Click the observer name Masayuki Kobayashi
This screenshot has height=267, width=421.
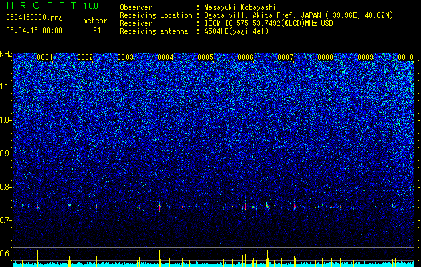click(x=240, y=7)
